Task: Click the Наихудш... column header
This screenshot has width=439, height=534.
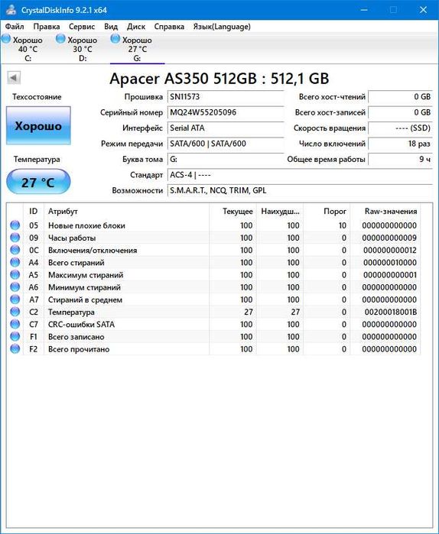Action: (x=280, y=211)
